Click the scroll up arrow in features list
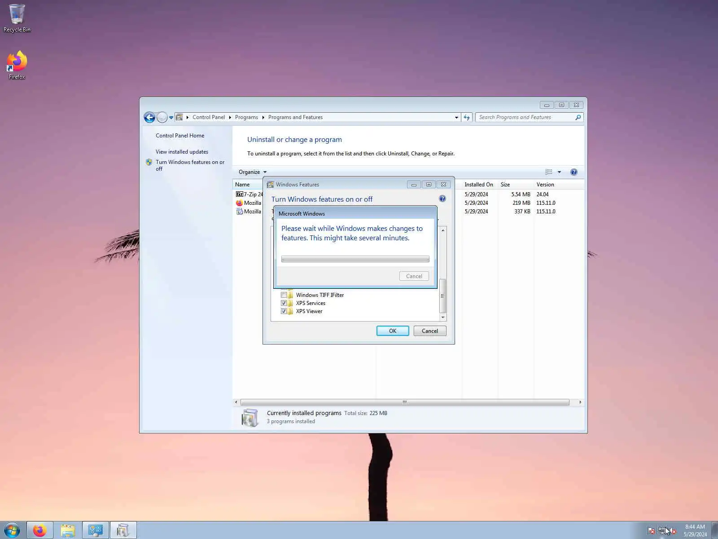 click(443, 230)
